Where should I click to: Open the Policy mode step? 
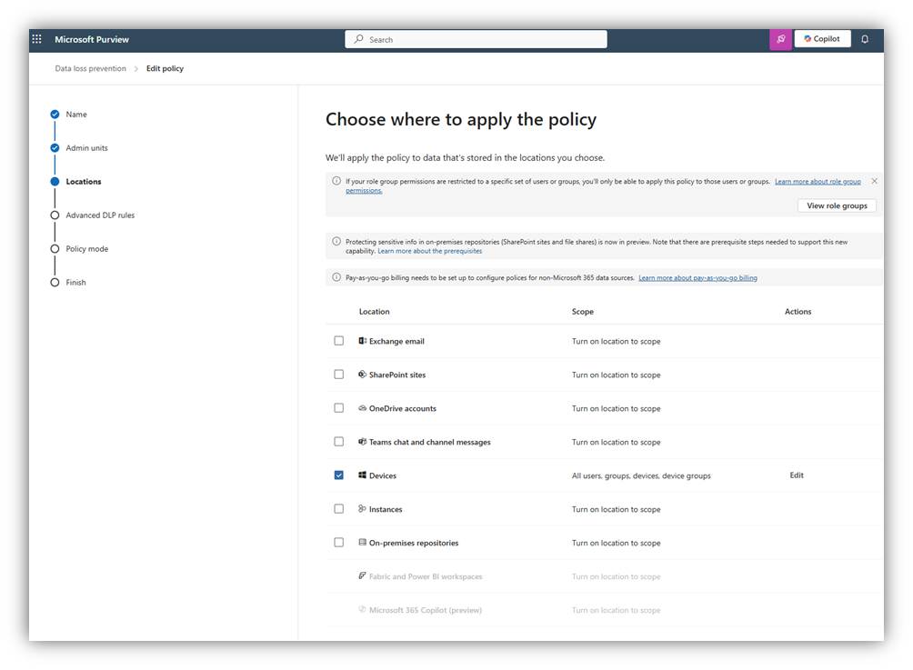click(x=86, y=248)
